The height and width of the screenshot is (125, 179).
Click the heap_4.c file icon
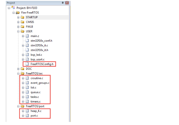[27, 111]
